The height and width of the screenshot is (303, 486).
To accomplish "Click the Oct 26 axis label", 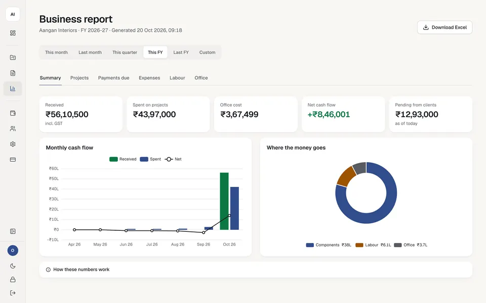I will pos(229,244).
